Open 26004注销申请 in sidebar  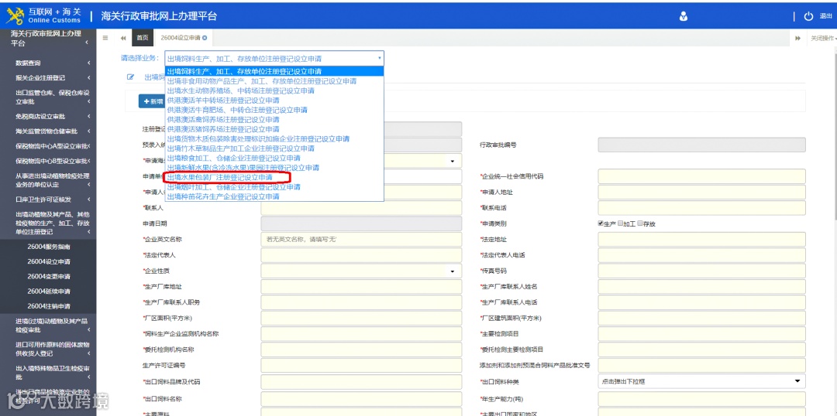[x=49, y=307]
